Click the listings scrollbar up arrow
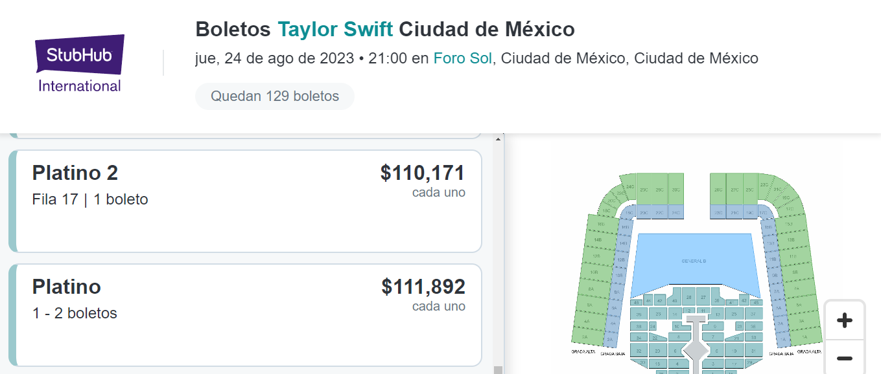Screen dimensions: 881x374 [498, 138]
